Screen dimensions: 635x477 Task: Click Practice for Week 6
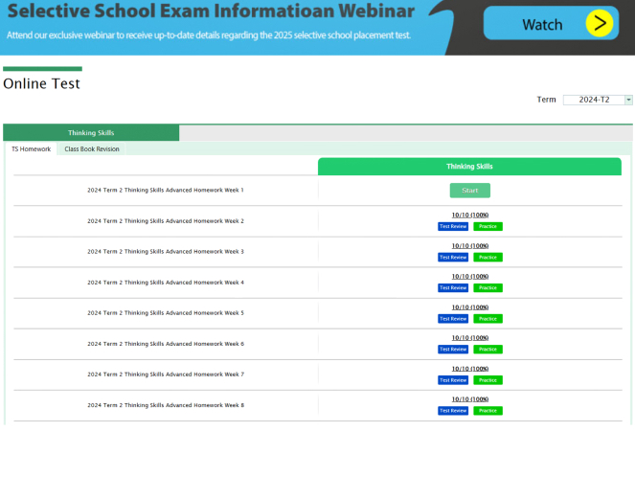click(x=488, y=349)
